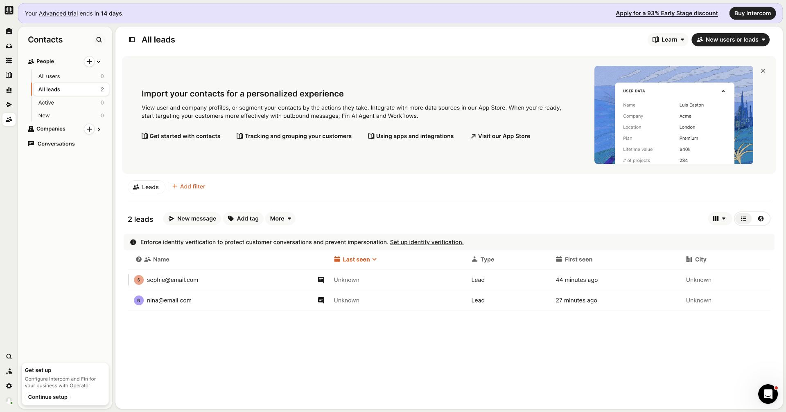This screenshot has width=786, height=412.
Task: Collapse the People section chevron
Action: [99, 62]
